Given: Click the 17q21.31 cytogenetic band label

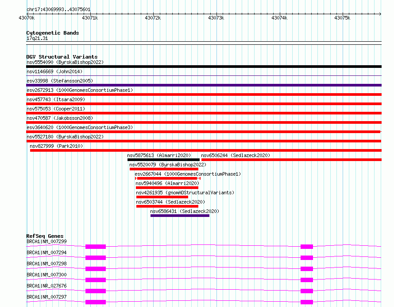Looking at the screenshot, I should [x=37, y=38].
